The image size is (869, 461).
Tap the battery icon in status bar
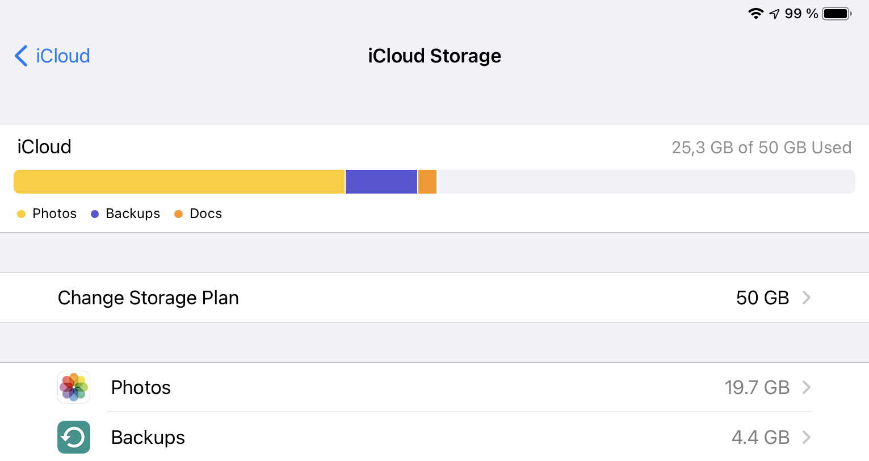point(837,14)
